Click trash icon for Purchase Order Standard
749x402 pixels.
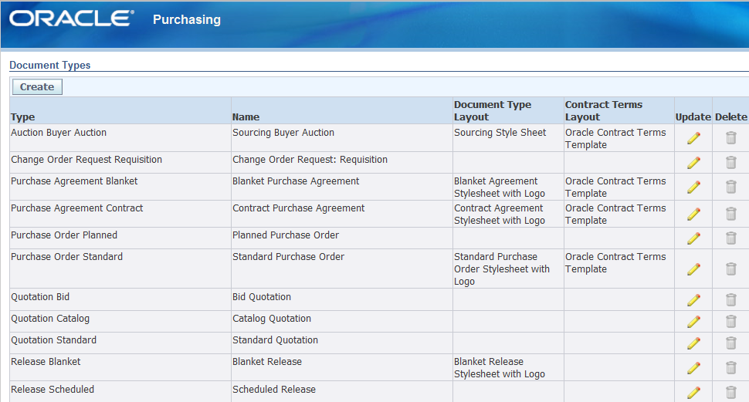730,269
